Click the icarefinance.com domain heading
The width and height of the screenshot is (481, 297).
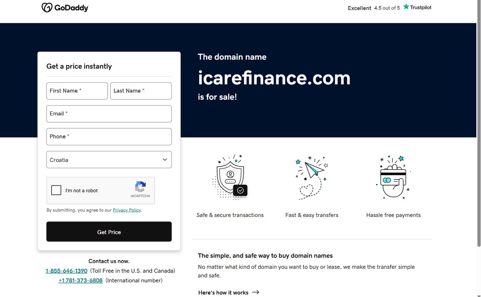274,78
